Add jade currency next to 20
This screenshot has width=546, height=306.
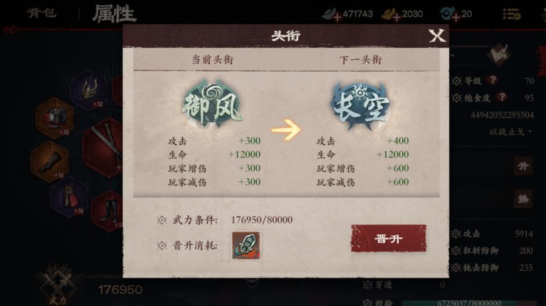(x=456, y=17)
